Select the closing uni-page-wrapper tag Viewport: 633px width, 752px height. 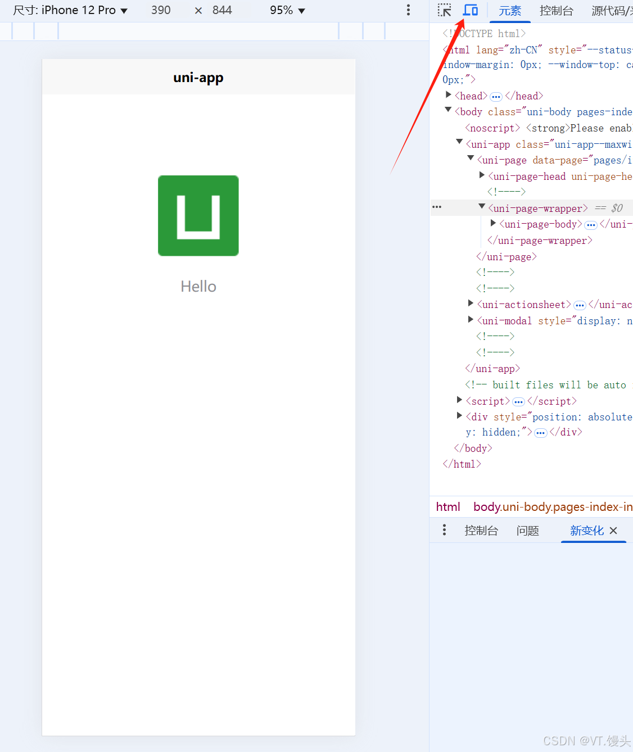click(x=540, y=241)
